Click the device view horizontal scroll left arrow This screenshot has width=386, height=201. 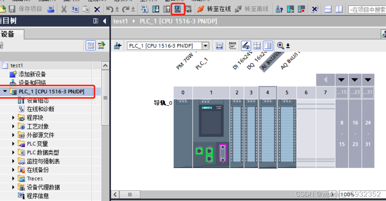coord(115,195)
